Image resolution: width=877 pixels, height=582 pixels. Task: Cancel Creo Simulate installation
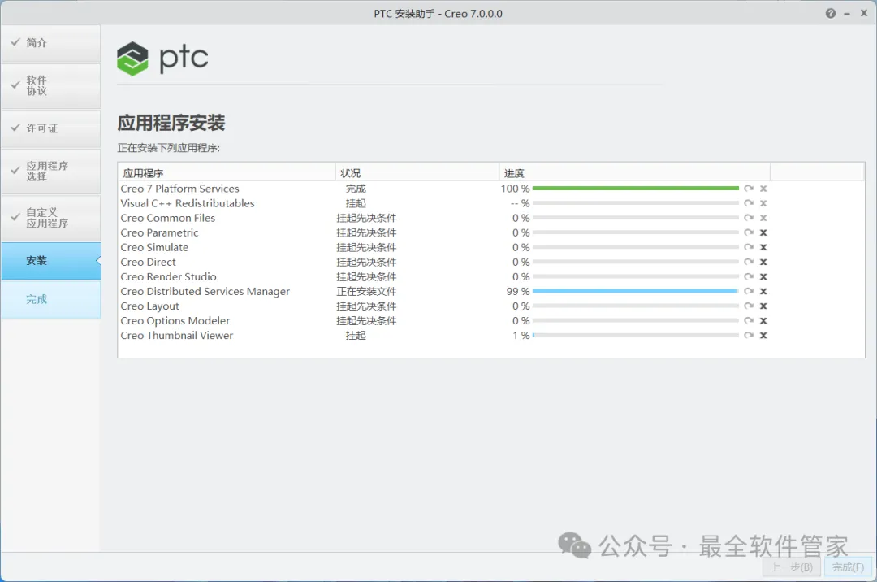(763, 247)
